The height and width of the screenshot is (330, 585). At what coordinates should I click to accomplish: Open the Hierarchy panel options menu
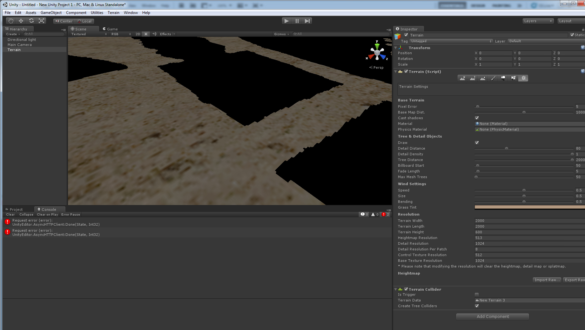[x=64, y=29]
